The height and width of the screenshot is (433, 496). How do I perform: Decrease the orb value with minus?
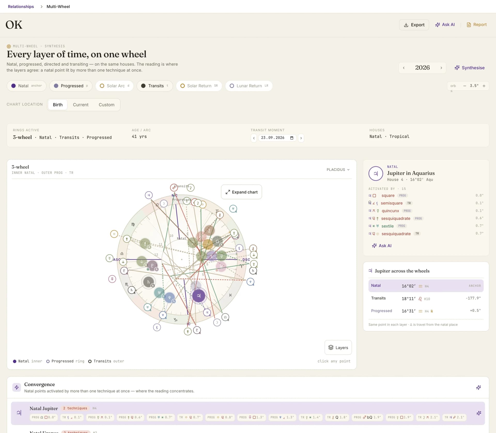(464, 86)
